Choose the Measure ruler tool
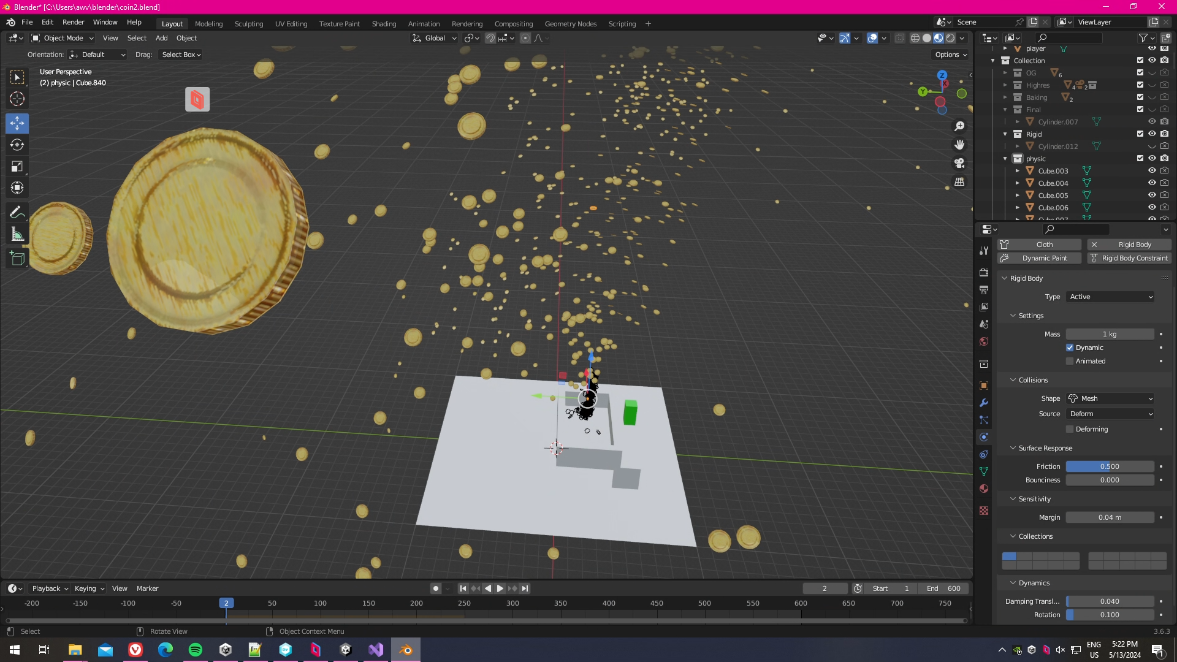 pos(17,235)
